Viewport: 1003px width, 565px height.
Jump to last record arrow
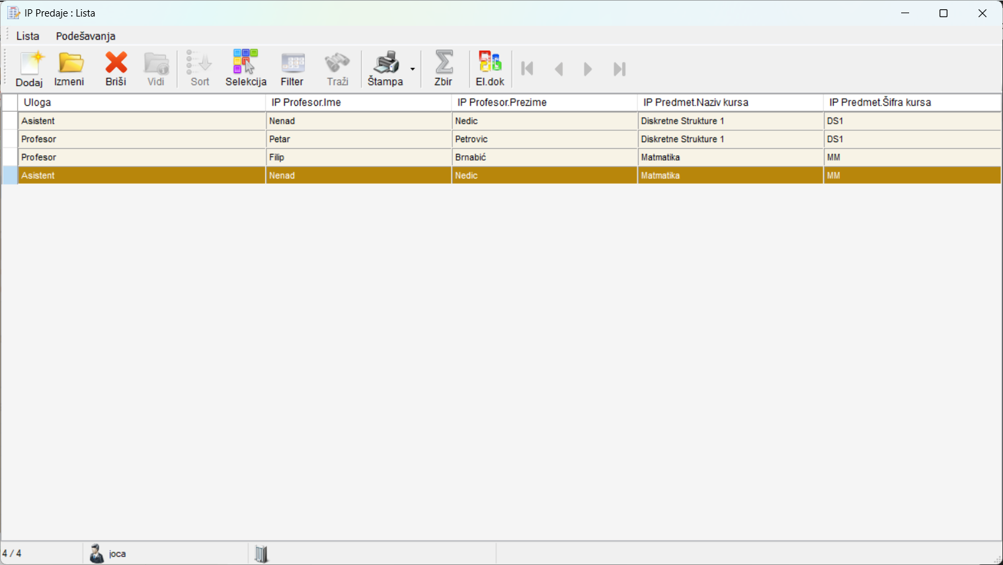(620, 69)
